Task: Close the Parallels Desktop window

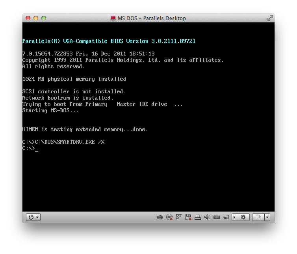Action: tap(28, 18)
